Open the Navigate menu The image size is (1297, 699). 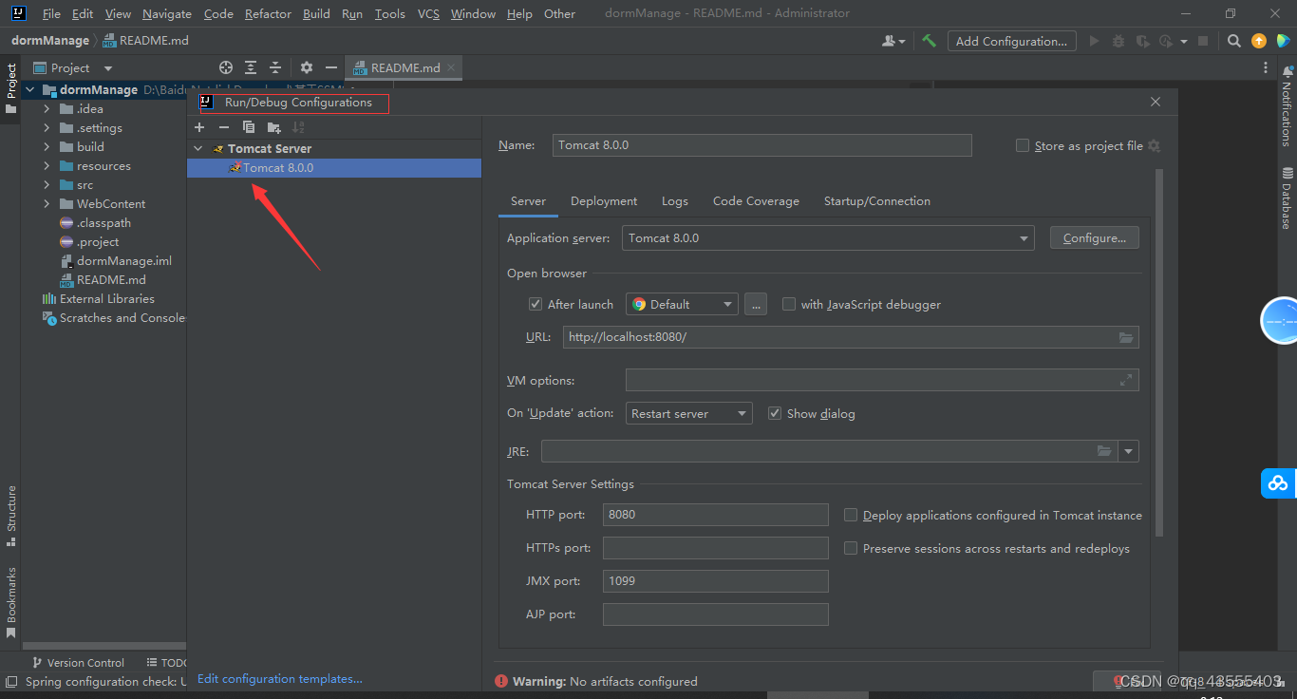pyautogui.click(x=167, y=13)
